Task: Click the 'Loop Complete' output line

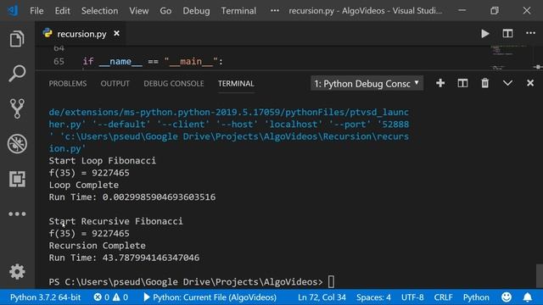Action: click(84, 185)
